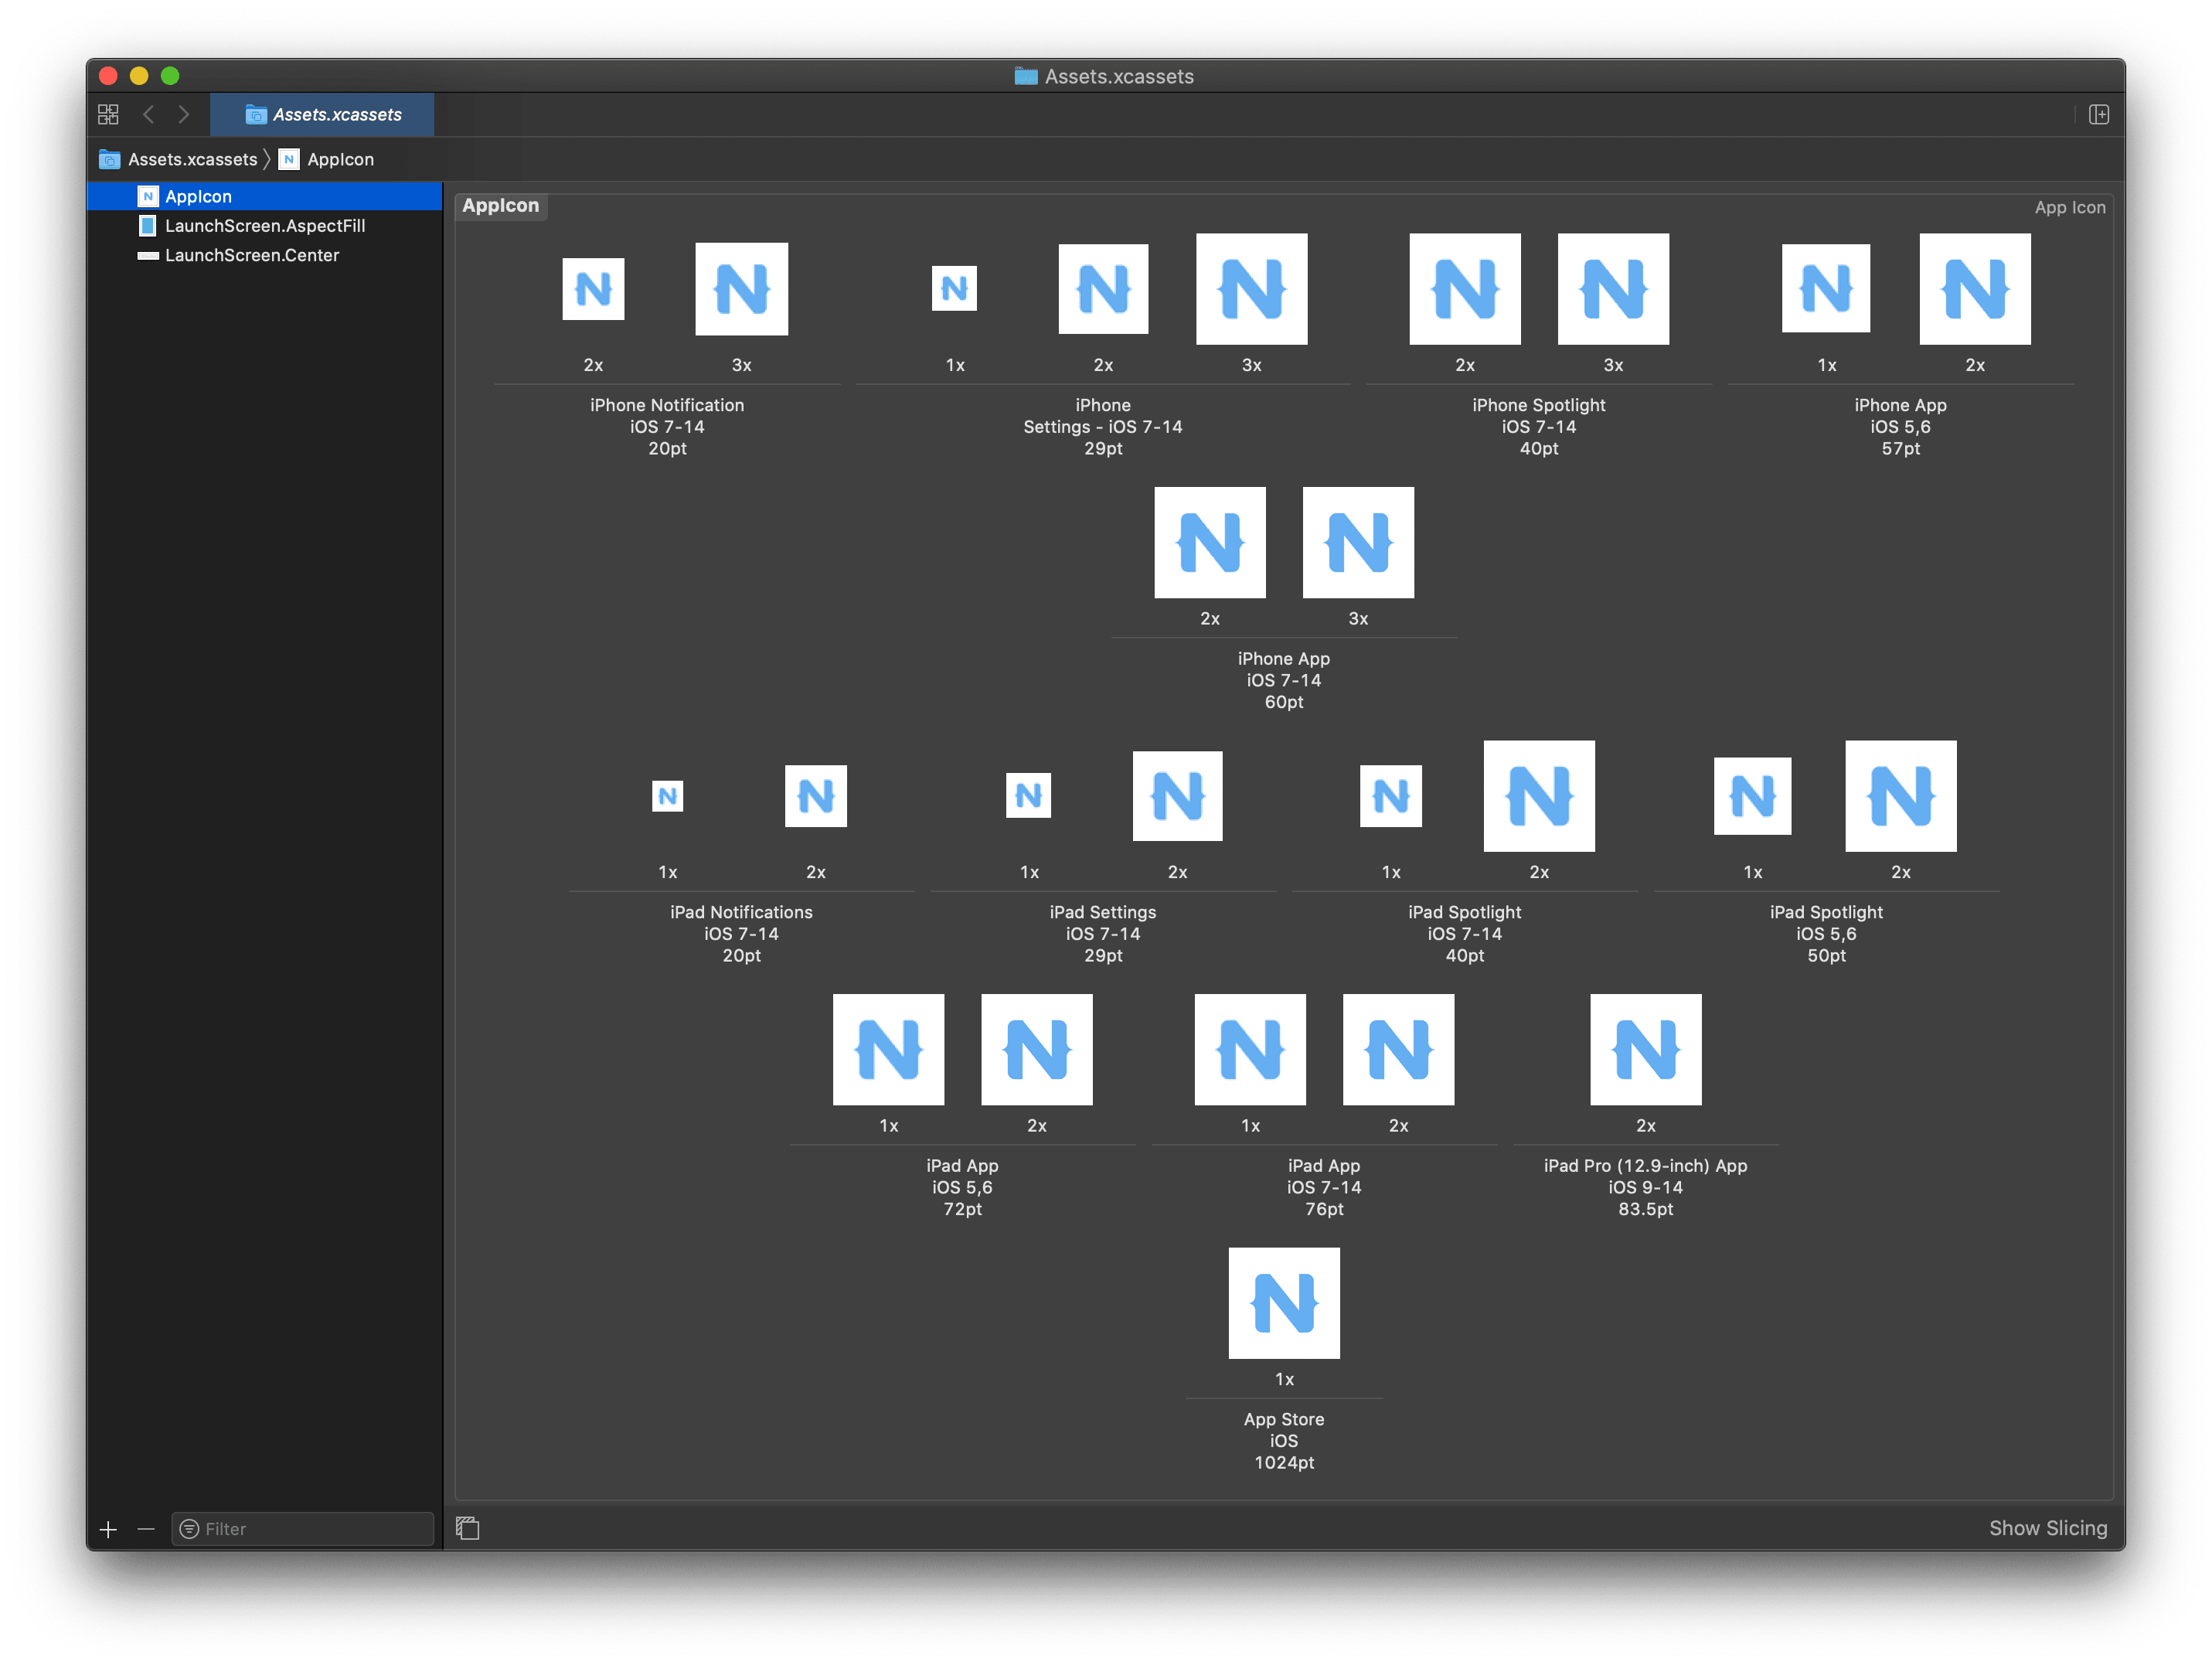The height and width of the screenshot is (1665, 2212).
Task: Switch to the Assets.xcassets tab
Action: coord(322,114)
